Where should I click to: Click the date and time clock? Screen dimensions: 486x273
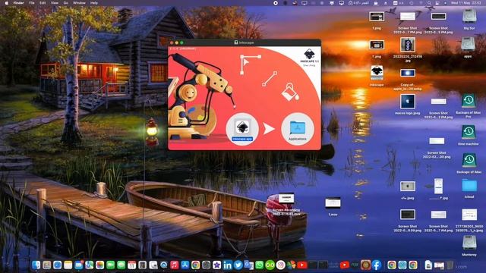coord(465,3)
